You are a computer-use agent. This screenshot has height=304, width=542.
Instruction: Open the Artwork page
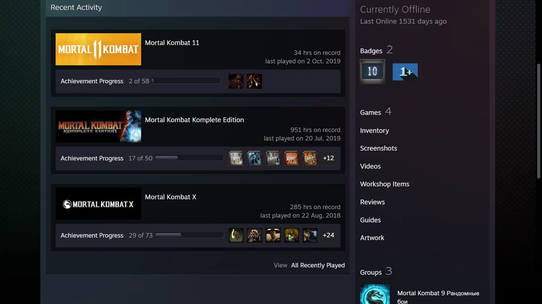372,238
